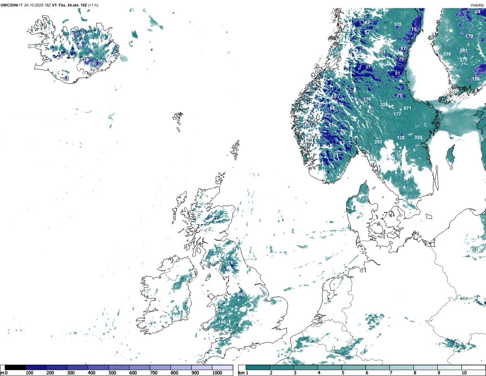This screenshot has height=376, width=486.
Task: Click the '(+1 h)' forecast offset text
Action: (93, 5)
